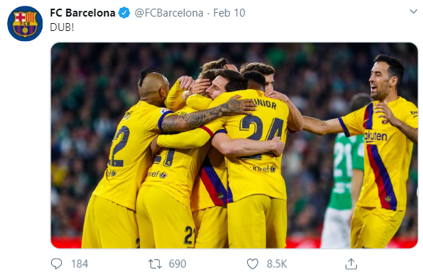View the 184 replies count

click(79, 264)
